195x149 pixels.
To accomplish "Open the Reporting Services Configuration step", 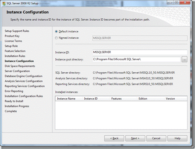I will (25, 86).
